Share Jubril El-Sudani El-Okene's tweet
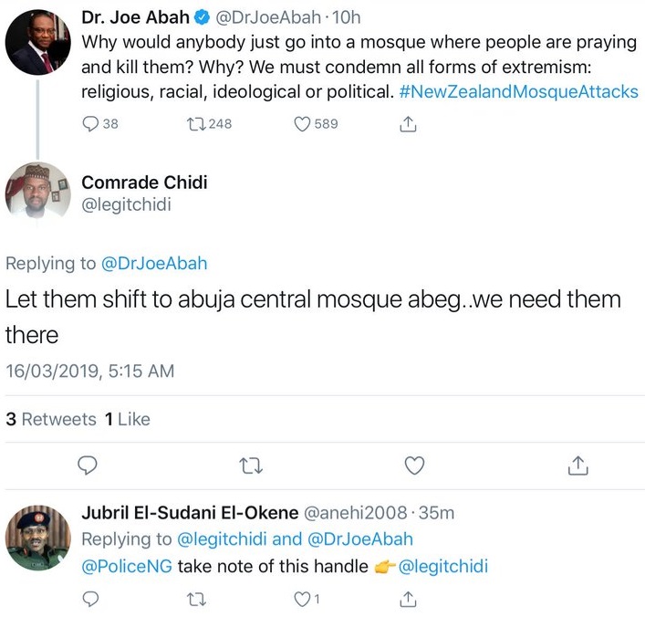This screenshot has width=645, height=617. point(410,599)
